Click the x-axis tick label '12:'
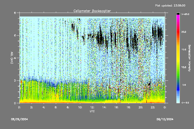194x129 pixels. tap(92, 107)
